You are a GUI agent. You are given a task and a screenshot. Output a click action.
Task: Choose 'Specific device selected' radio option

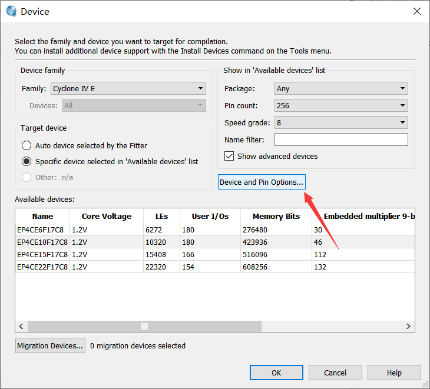(x=27, y=161)
